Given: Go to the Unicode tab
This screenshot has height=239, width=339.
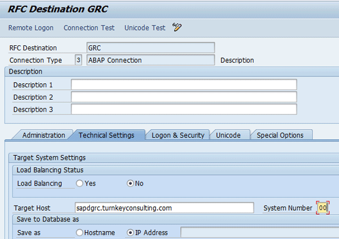Looking at the screenshot, I should point(229,135).
